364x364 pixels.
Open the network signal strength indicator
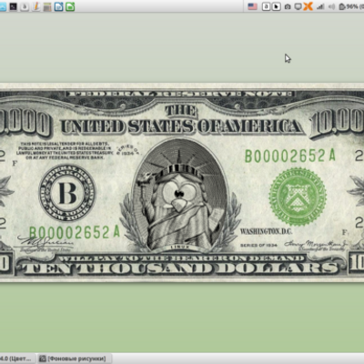pos(320,6)
